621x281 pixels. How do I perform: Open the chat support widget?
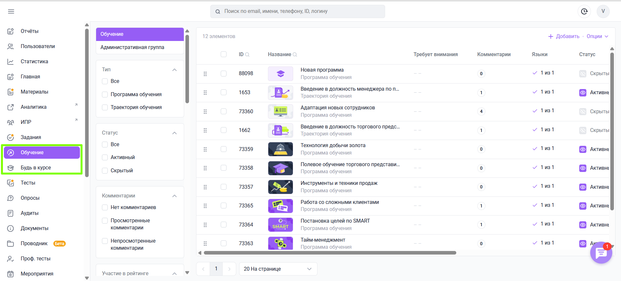tap(601, 253)
